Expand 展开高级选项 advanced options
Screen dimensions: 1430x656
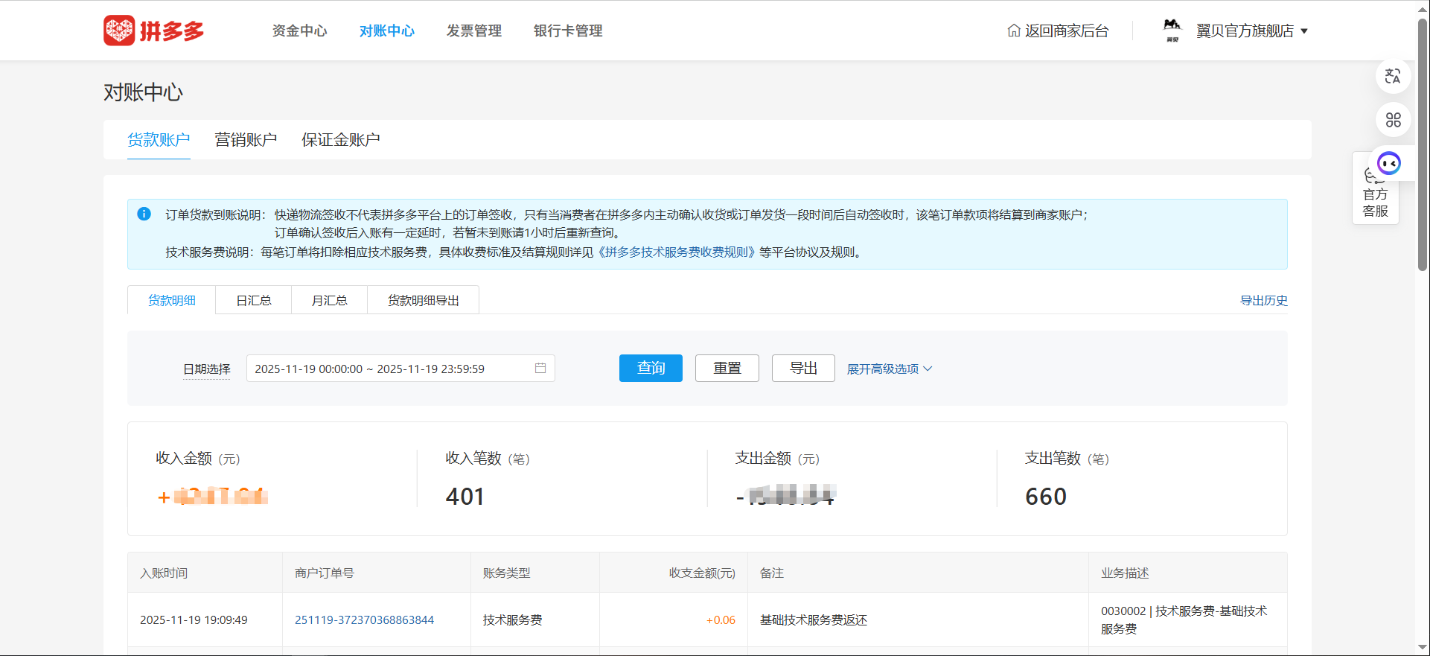point(889,369)
